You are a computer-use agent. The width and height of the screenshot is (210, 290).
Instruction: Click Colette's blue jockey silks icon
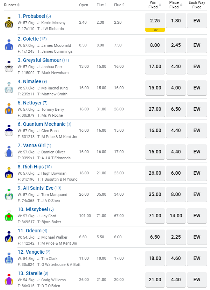point(9,45)
